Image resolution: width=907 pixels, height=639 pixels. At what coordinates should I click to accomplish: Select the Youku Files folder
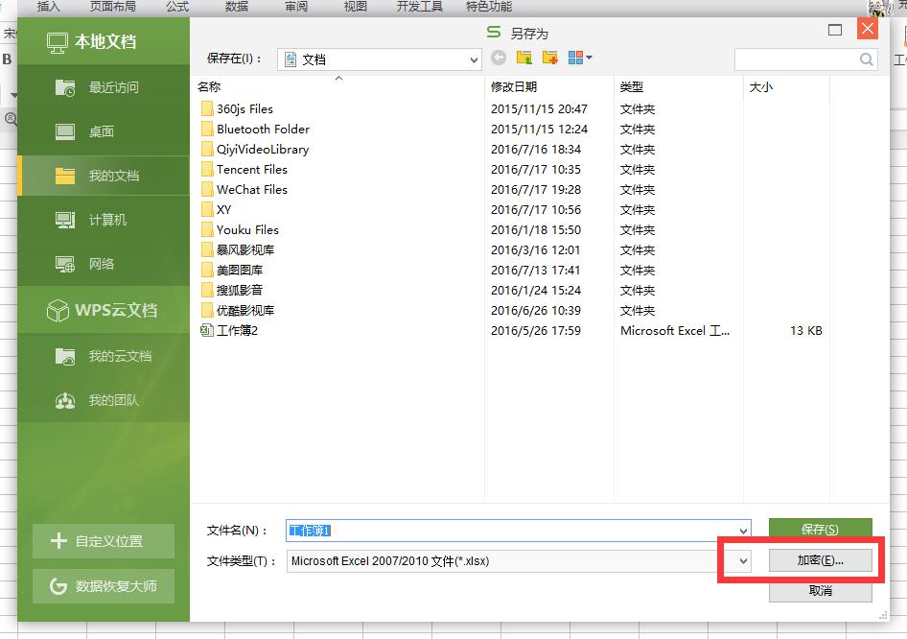(x=240, y=229)
